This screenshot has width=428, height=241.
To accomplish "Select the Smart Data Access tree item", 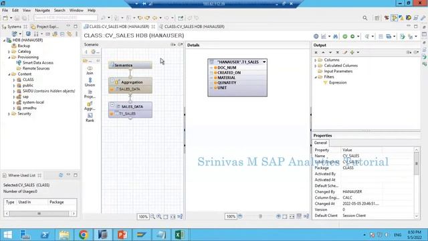I will 38,63.
